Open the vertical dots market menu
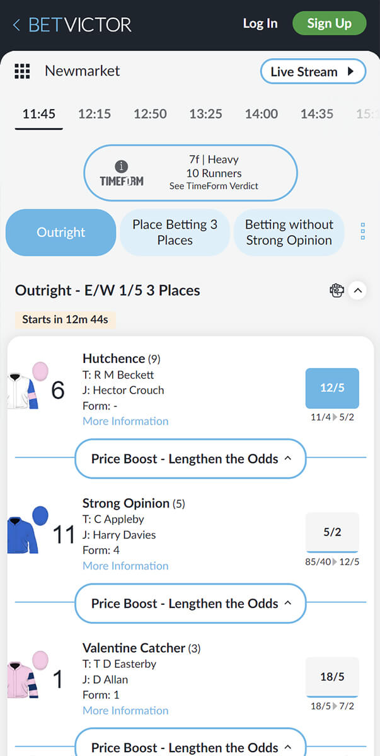This screenshot has height=756, width=380. pyautogui.click(x=363, y=231)
